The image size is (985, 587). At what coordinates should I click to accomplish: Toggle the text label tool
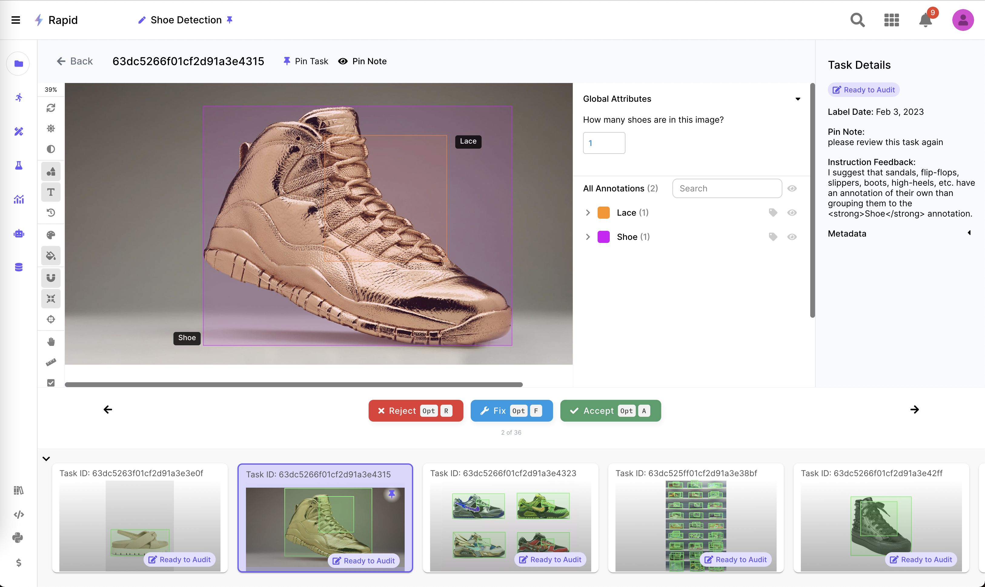(x=51, y=192)
